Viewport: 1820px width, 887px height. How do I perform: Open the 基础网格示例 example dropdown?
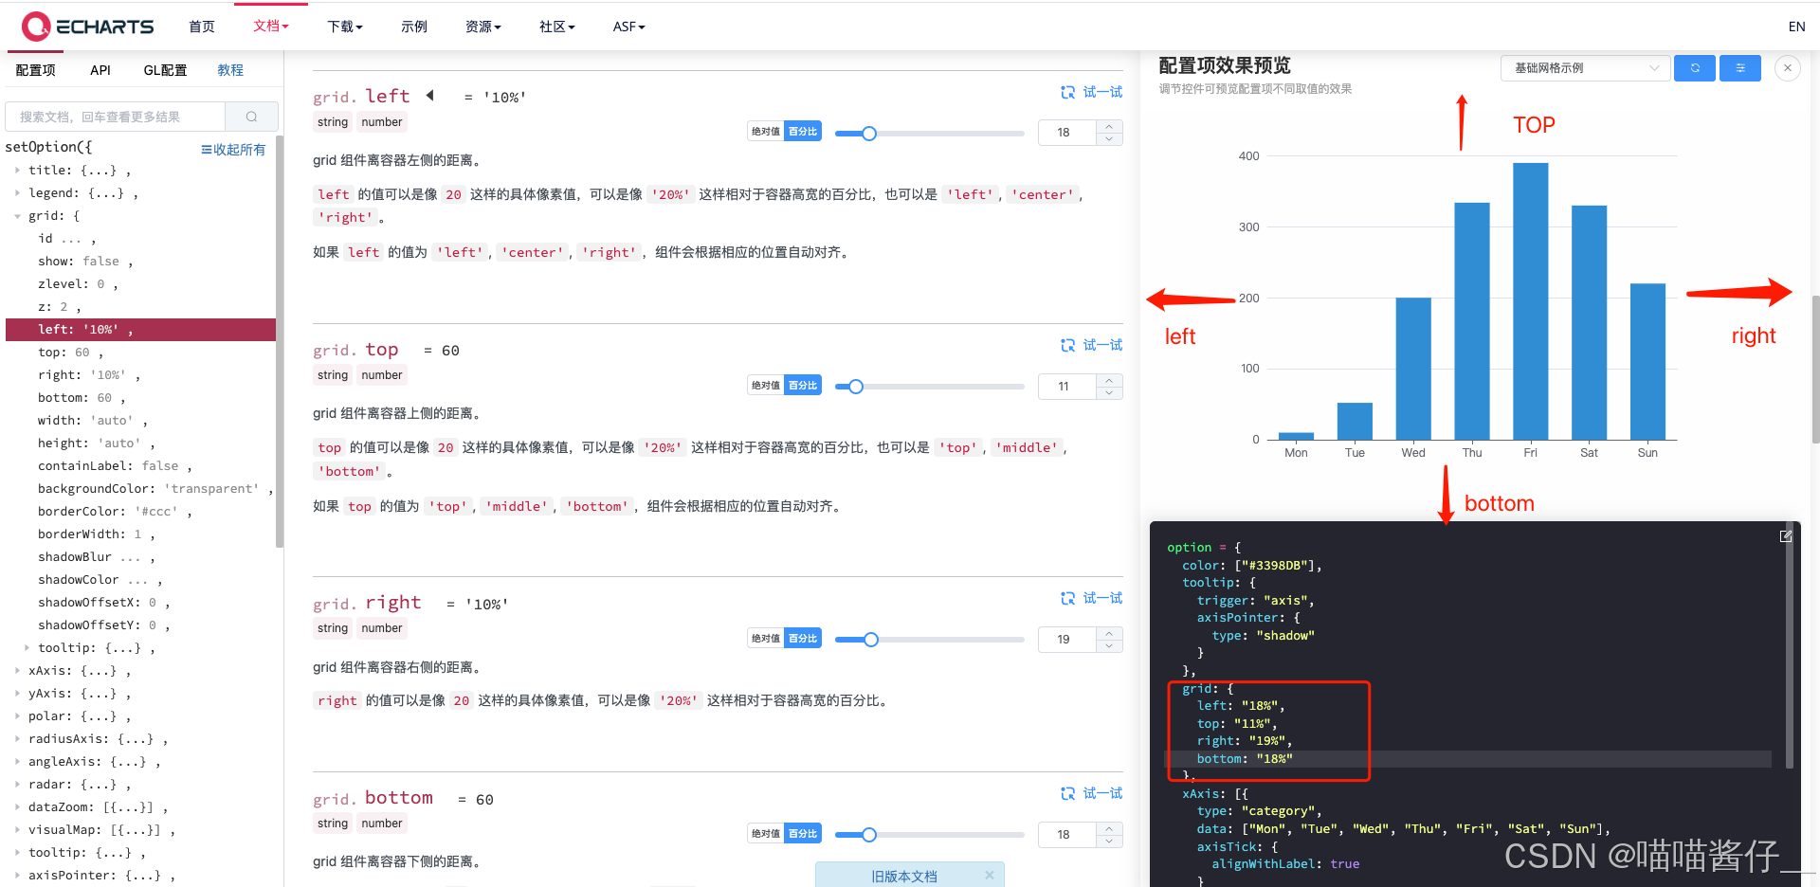click(1585, 68)
